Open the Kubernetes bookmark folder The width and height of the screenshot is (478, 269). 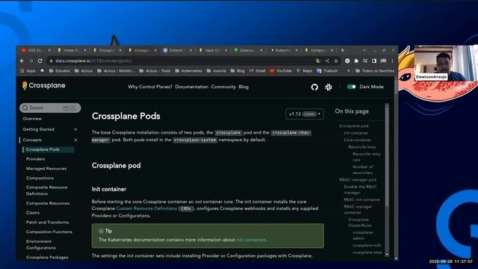tap(188, 71)
